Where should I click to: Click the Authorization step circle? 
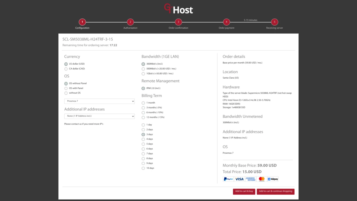pyautogui.click(x=130, y=22)
